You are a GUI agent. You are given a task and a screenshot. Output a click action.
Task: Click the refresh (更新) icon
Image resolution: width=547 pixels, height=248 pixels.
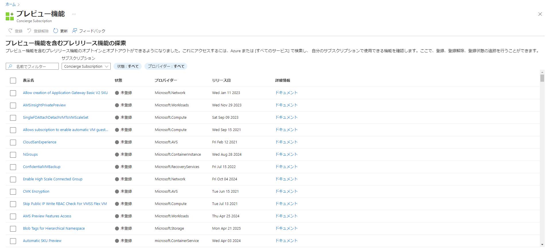coord(56,31)
